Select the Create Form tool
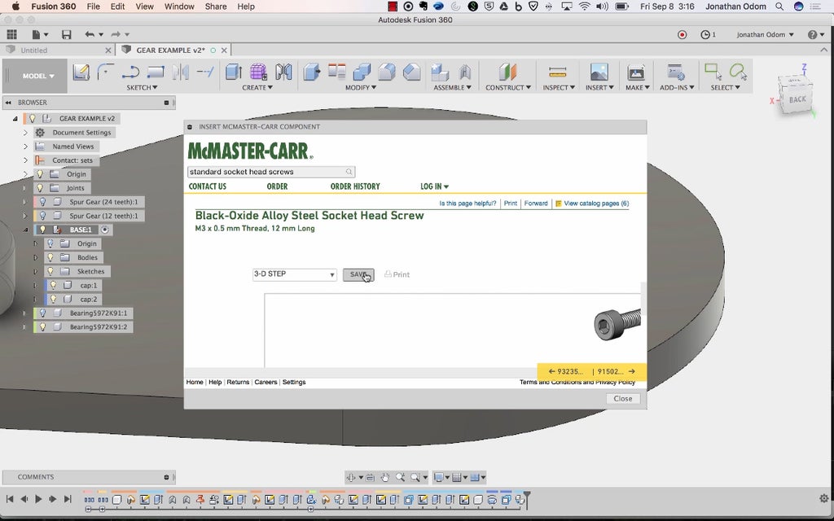 (x=258, y=72)
